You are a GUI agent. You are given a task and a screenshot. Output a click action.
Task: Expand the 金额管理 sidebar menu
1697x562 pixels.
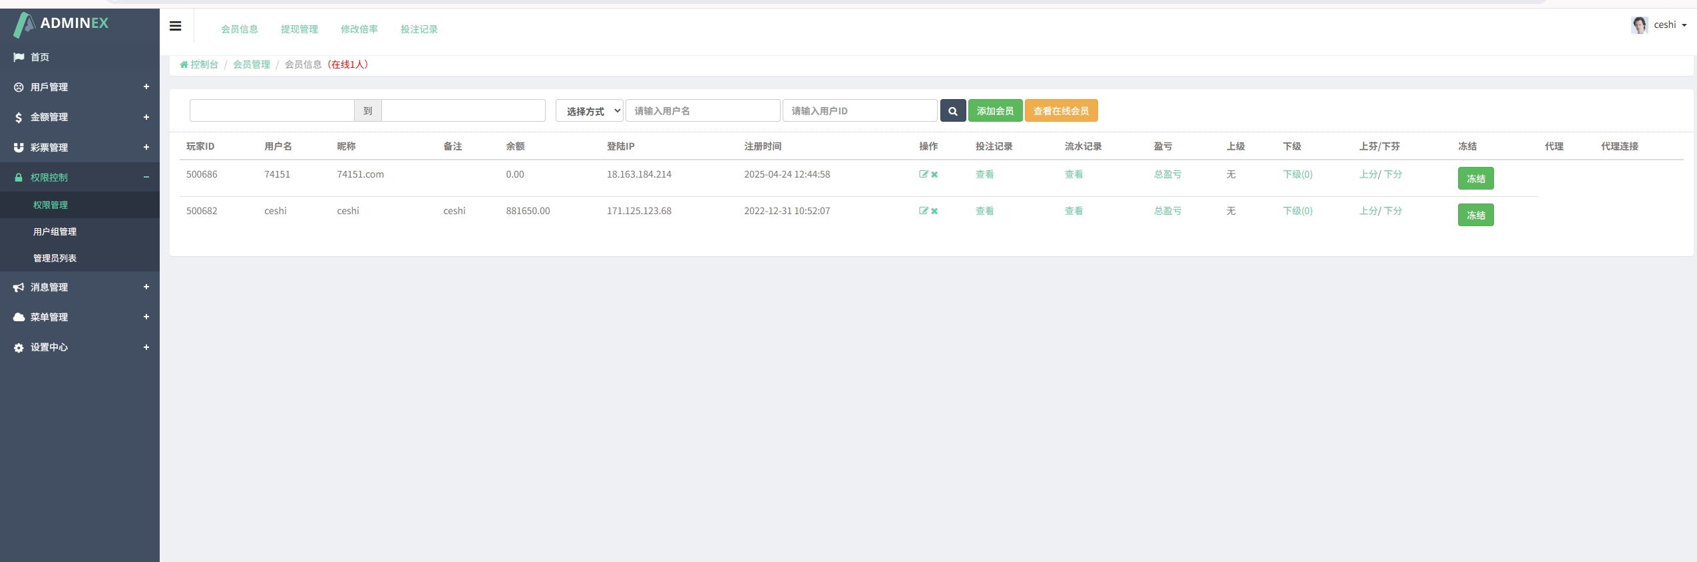80,117
